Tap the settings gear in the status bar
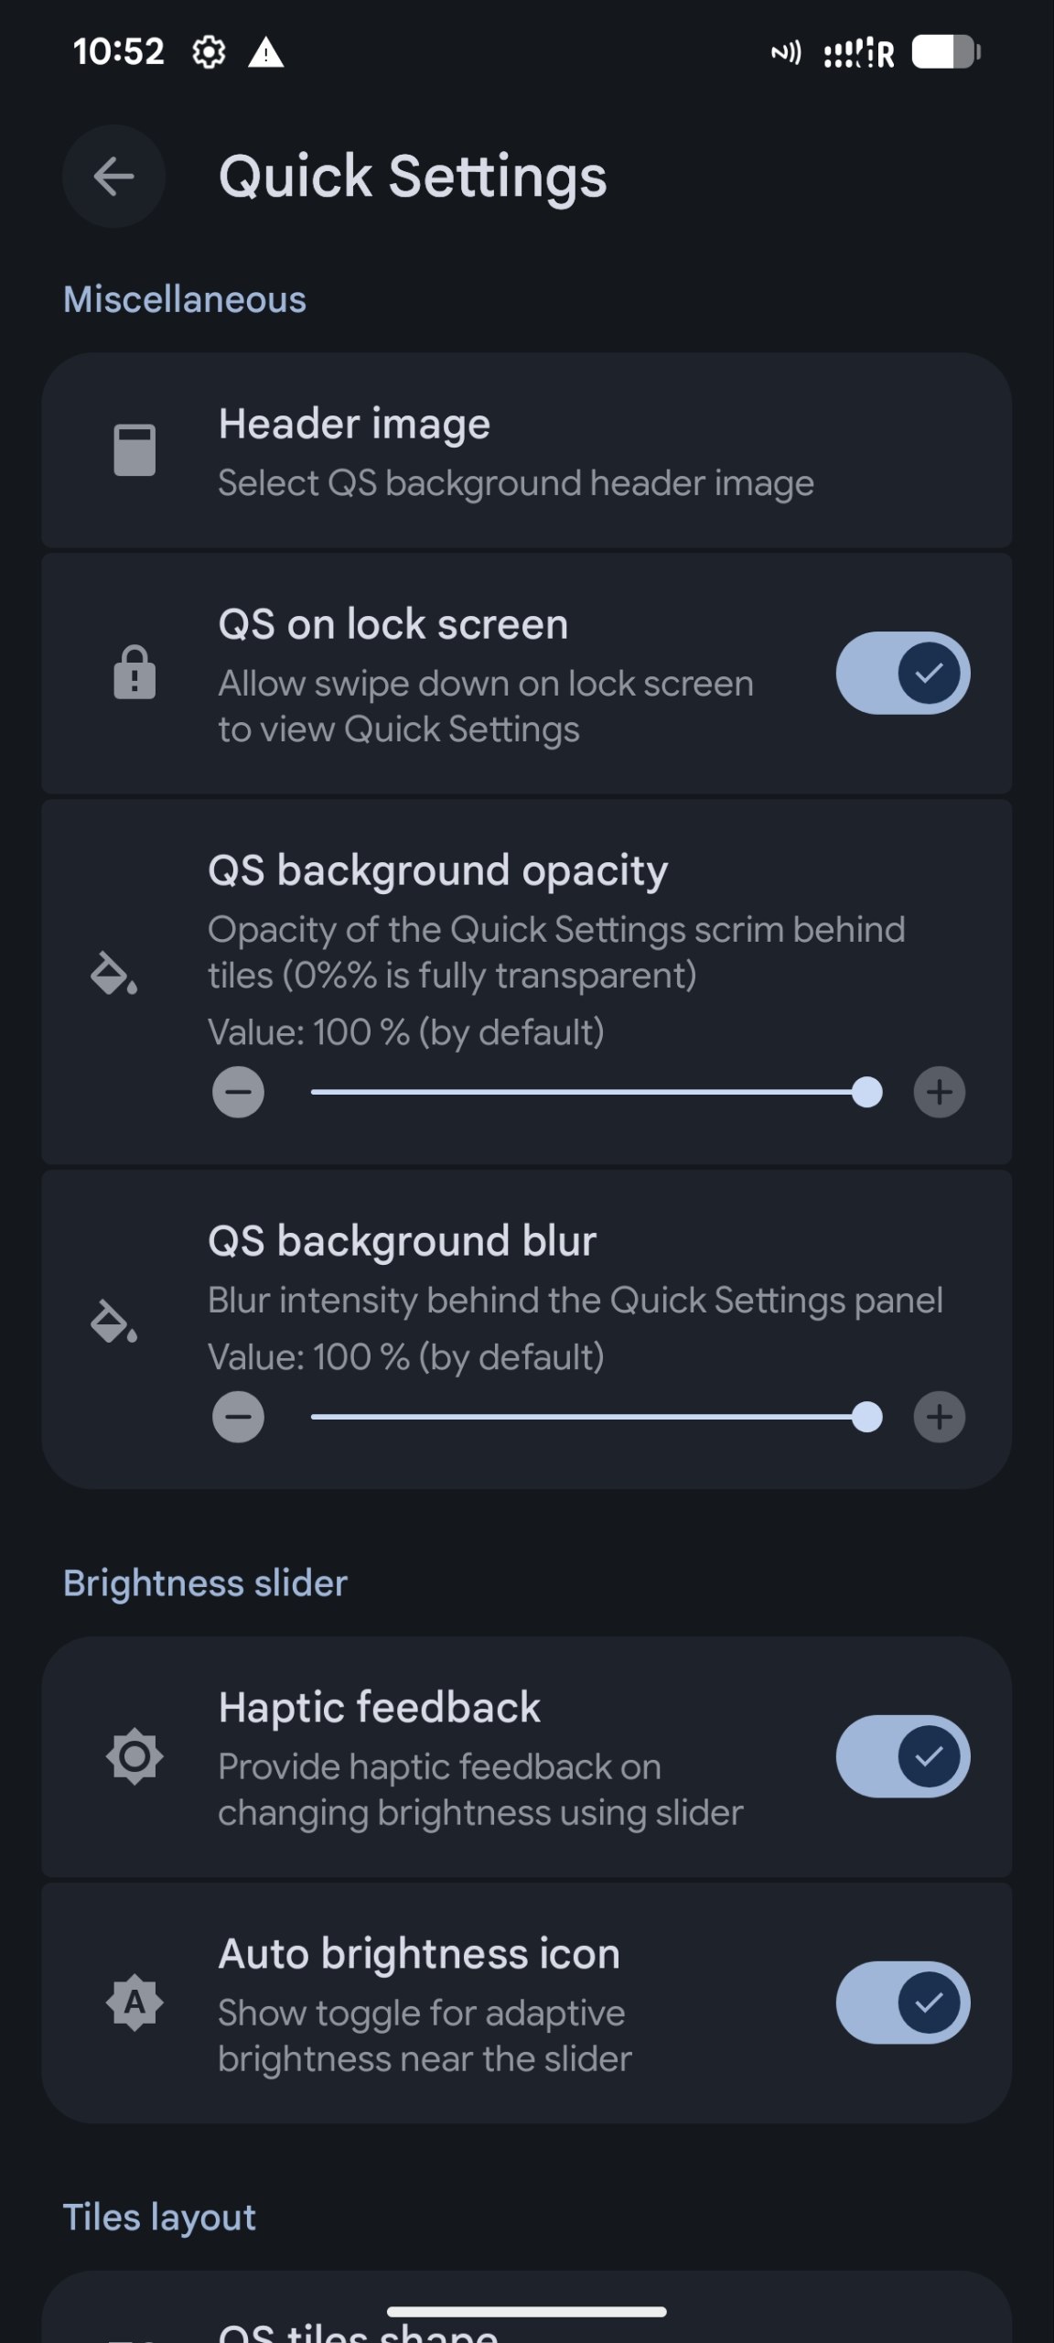The height and width of the screenshot is (2343, 1054). tap(209, 52)
